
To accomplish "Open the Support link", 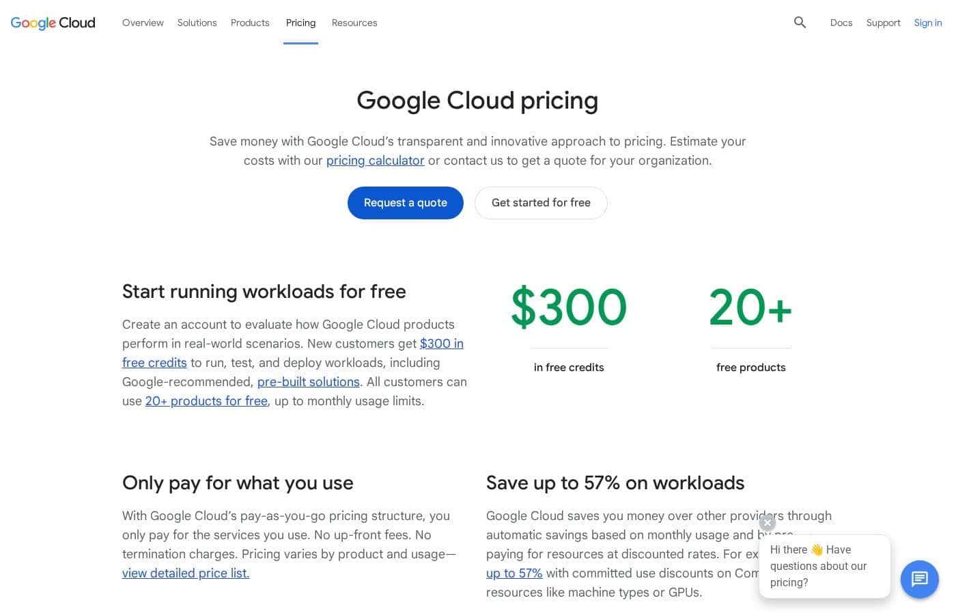I will pos(883,23).
